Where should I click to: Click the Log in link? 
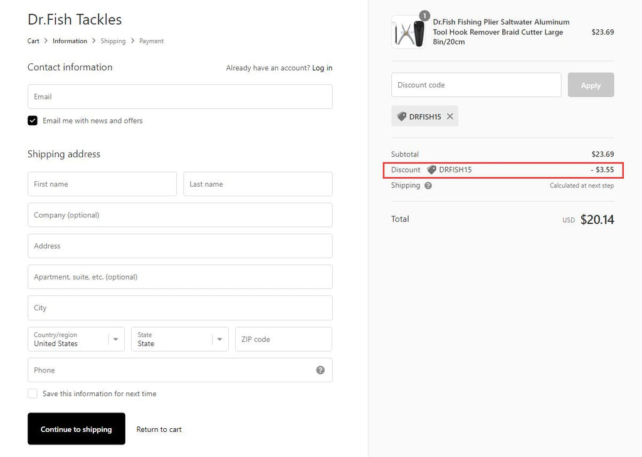coord(322,68)
